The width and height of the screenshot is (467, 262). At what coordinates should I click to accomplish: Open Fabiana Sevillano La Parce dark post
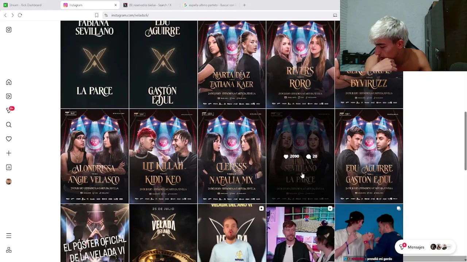[94, 64]
